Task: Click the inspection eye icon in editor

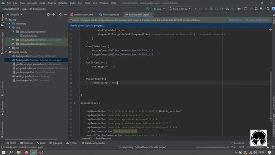Action: [x=270, y=30]
